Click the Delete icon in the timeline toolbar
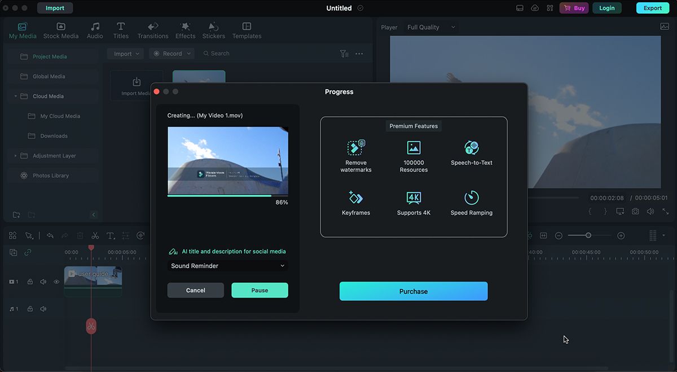The height and width of the screenshot is (372, 677). tap(79, 235)
